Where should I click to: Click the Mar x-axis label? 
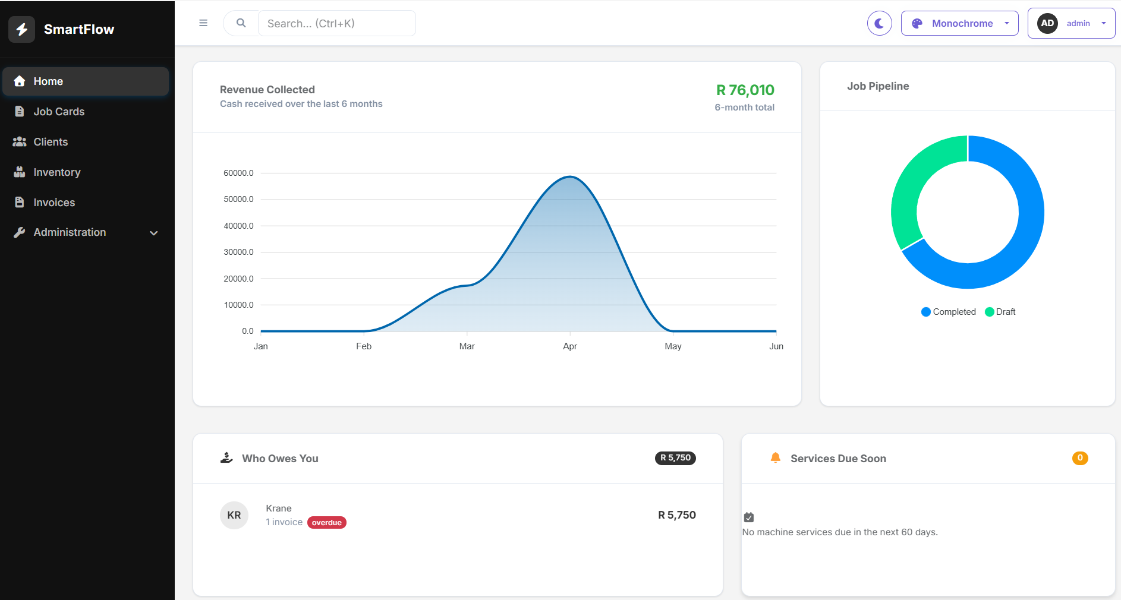point(467,346)
